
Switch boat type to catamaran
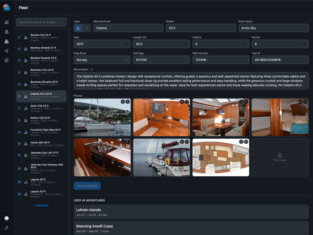click(87, 28)
